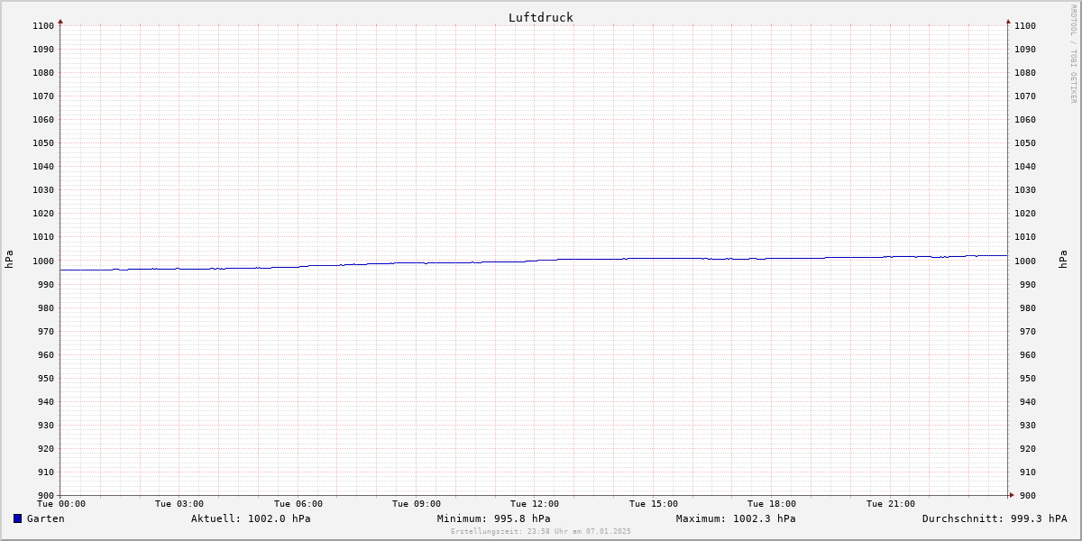The image size is (1082, 541).
Task: Select the Aktuell: 1002.0 hPa value
Action: [x=251, y=518]
